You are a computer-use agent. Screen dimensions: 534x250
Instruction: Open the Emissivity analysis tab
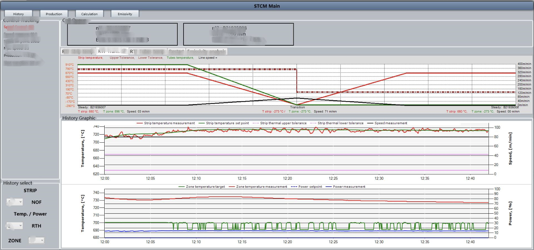[x=207, y=51]
